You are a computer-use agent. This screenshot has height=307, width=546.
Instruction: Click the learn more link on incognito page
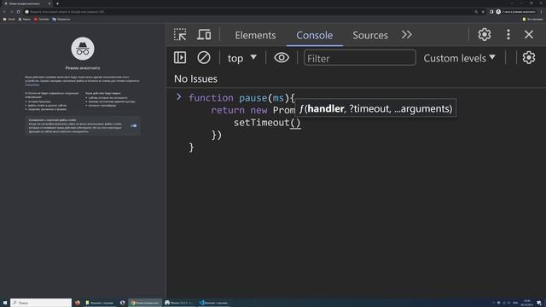[32, 84]
